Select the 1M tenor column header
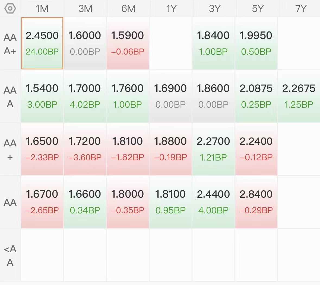Screen dimensions: 320x285 click(x=42, y=9)
